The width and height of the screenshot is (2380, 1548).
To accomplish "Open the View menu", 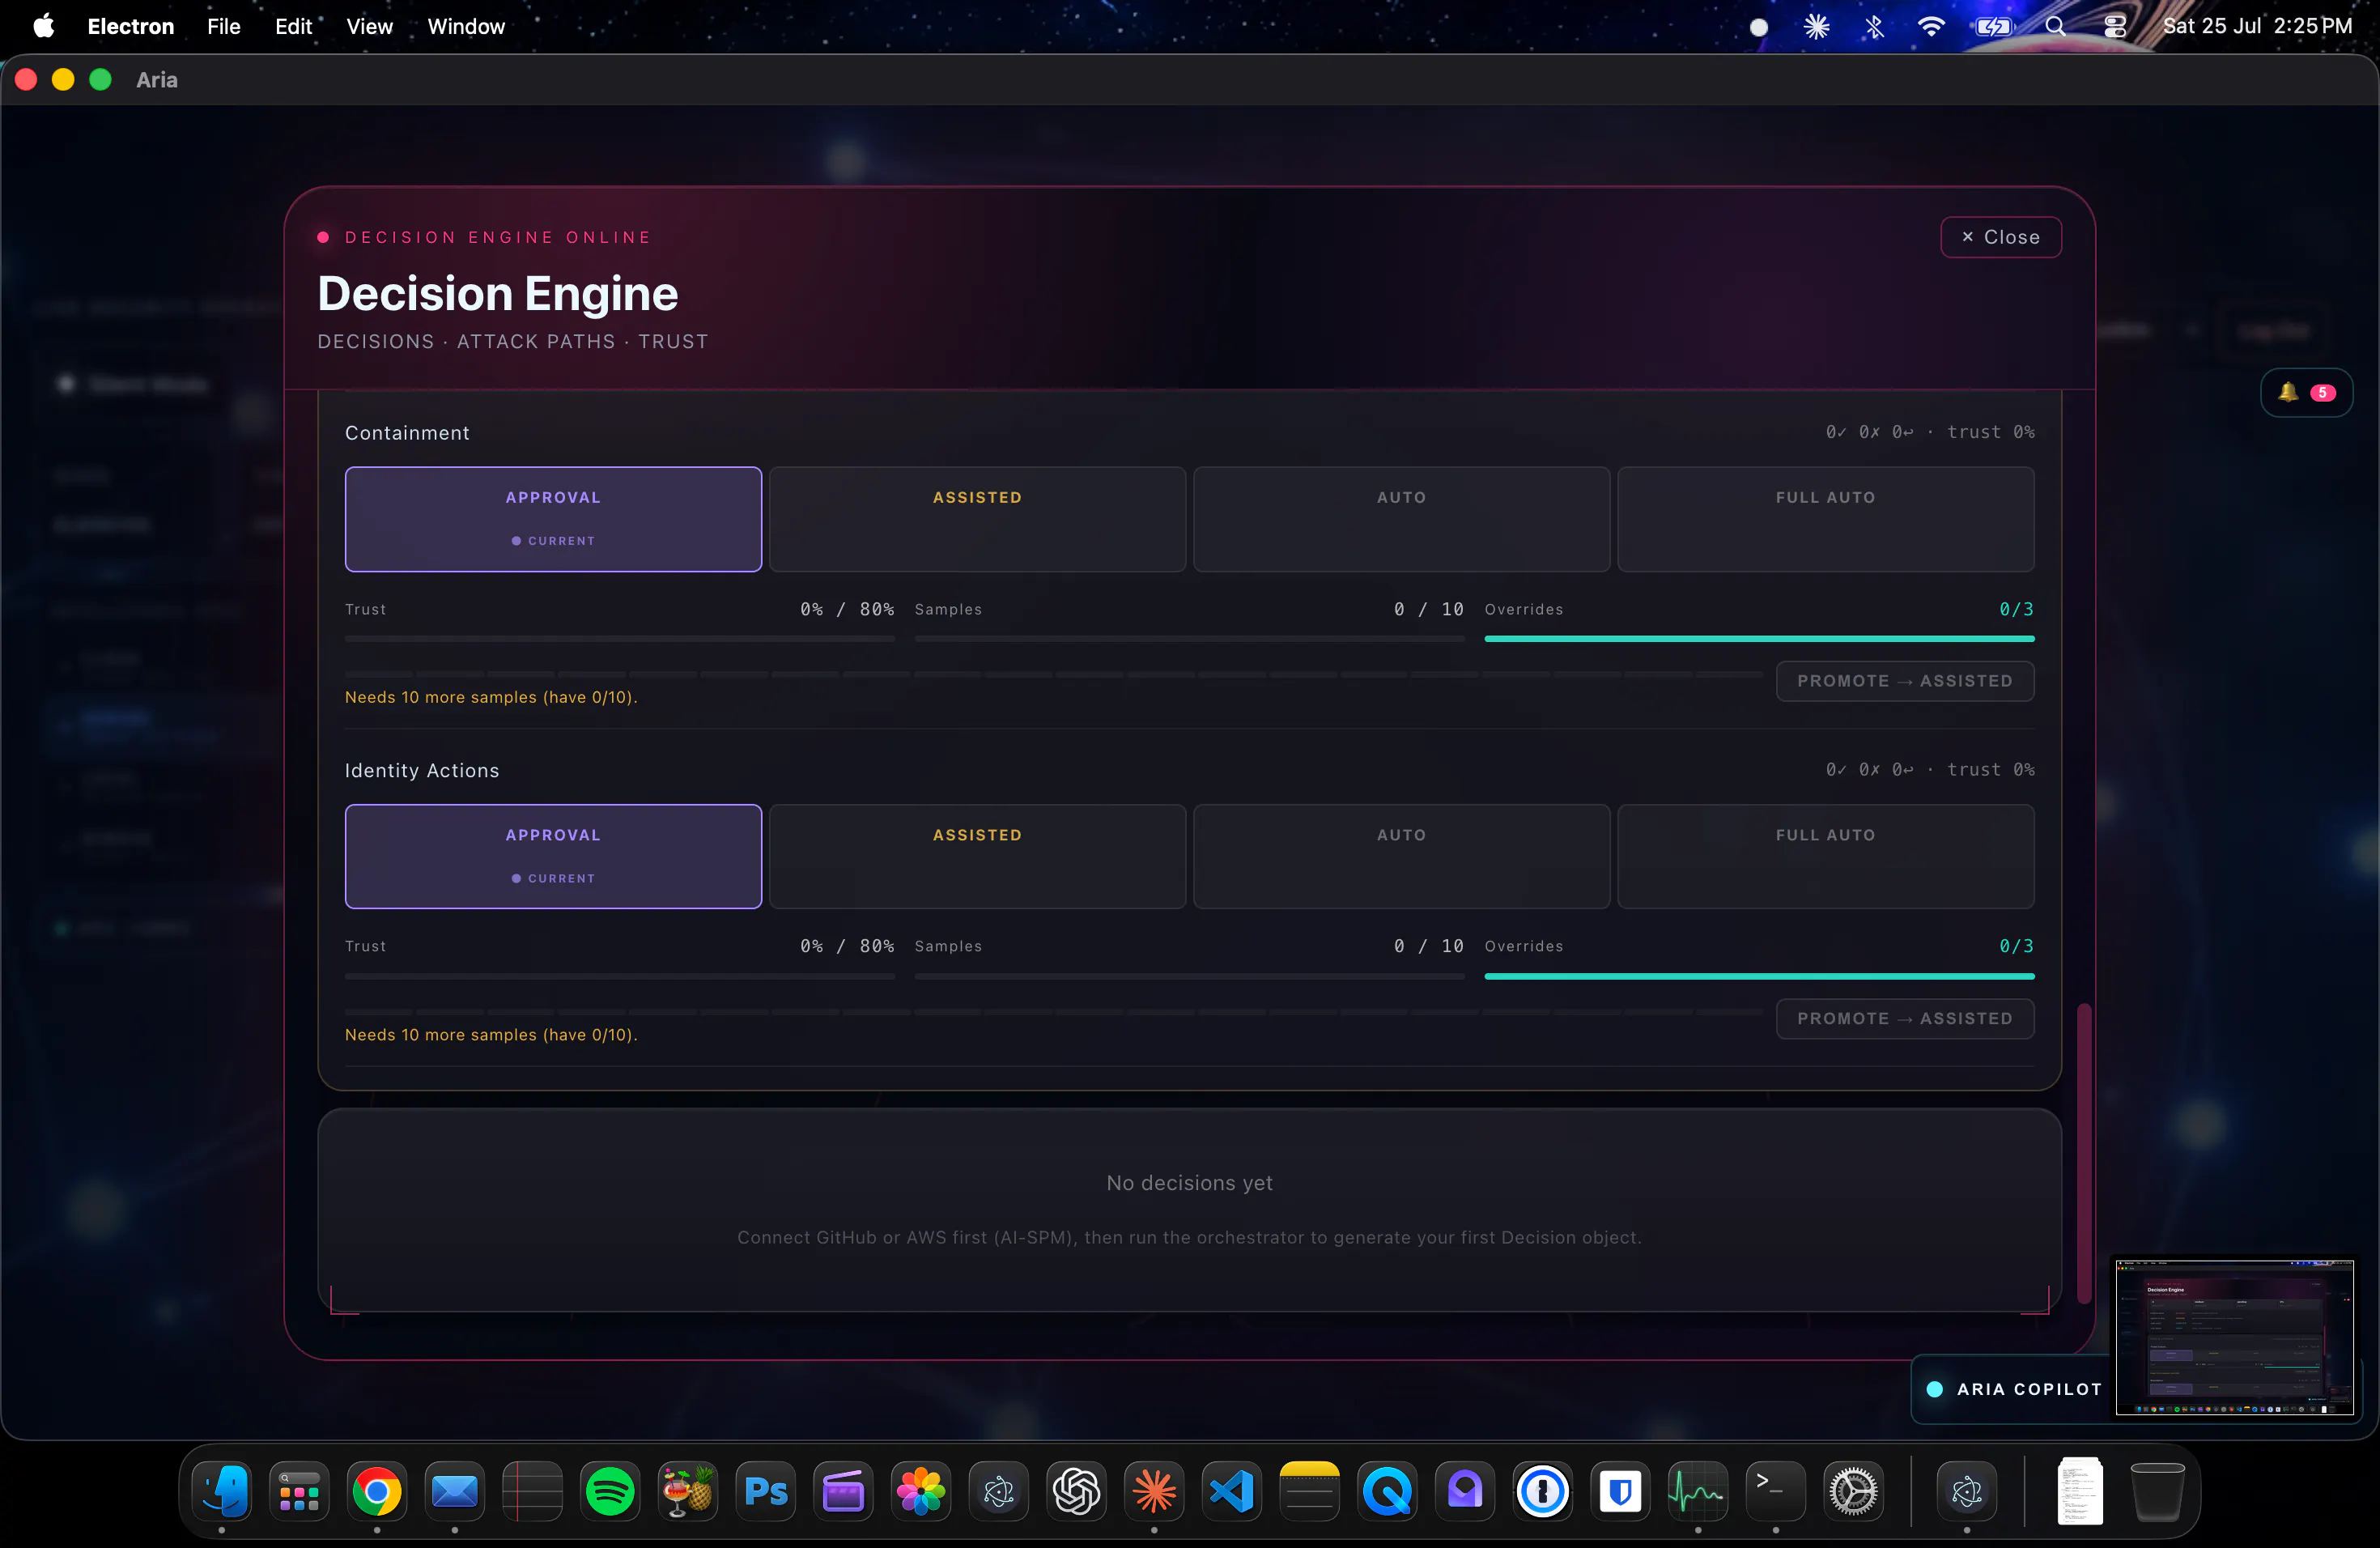I will (x=369, y=26).
